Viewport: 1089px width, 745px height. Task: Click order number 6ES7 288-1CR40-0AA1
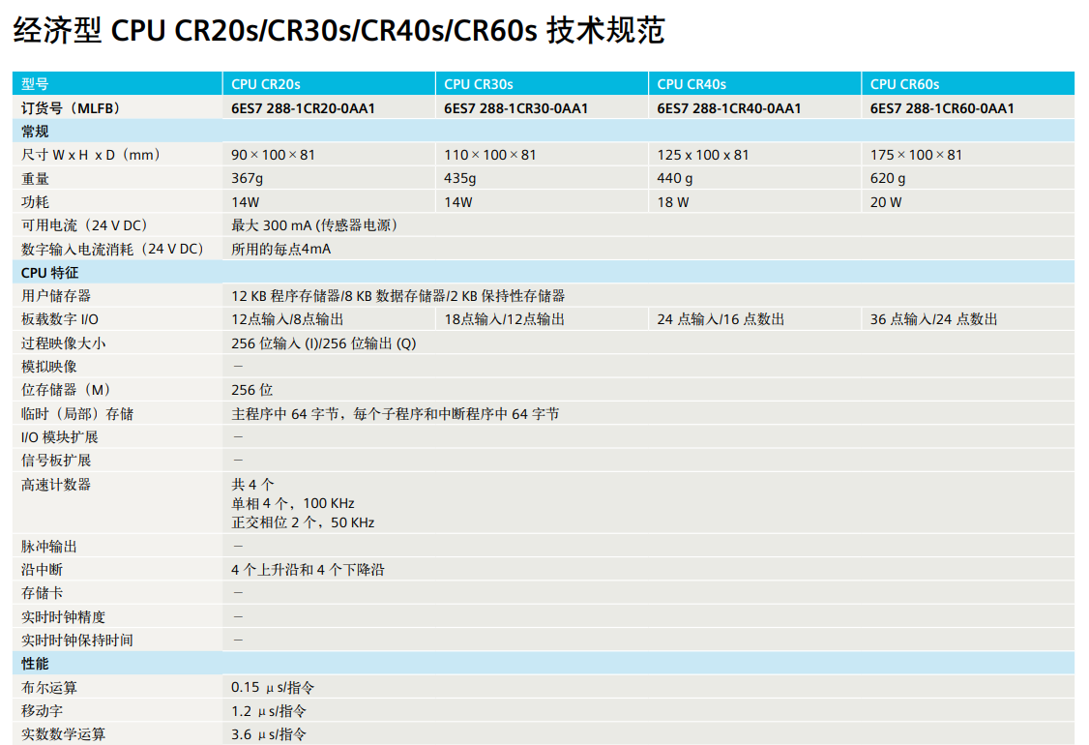coord(729,108)
